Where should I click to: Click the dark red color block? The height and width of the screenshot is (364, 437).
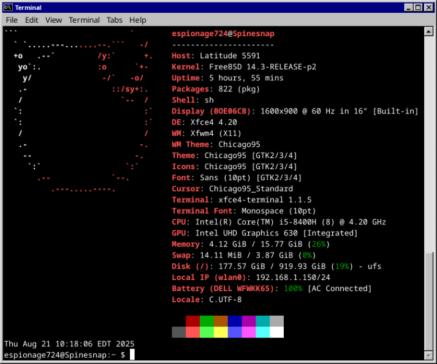[193, 321]
